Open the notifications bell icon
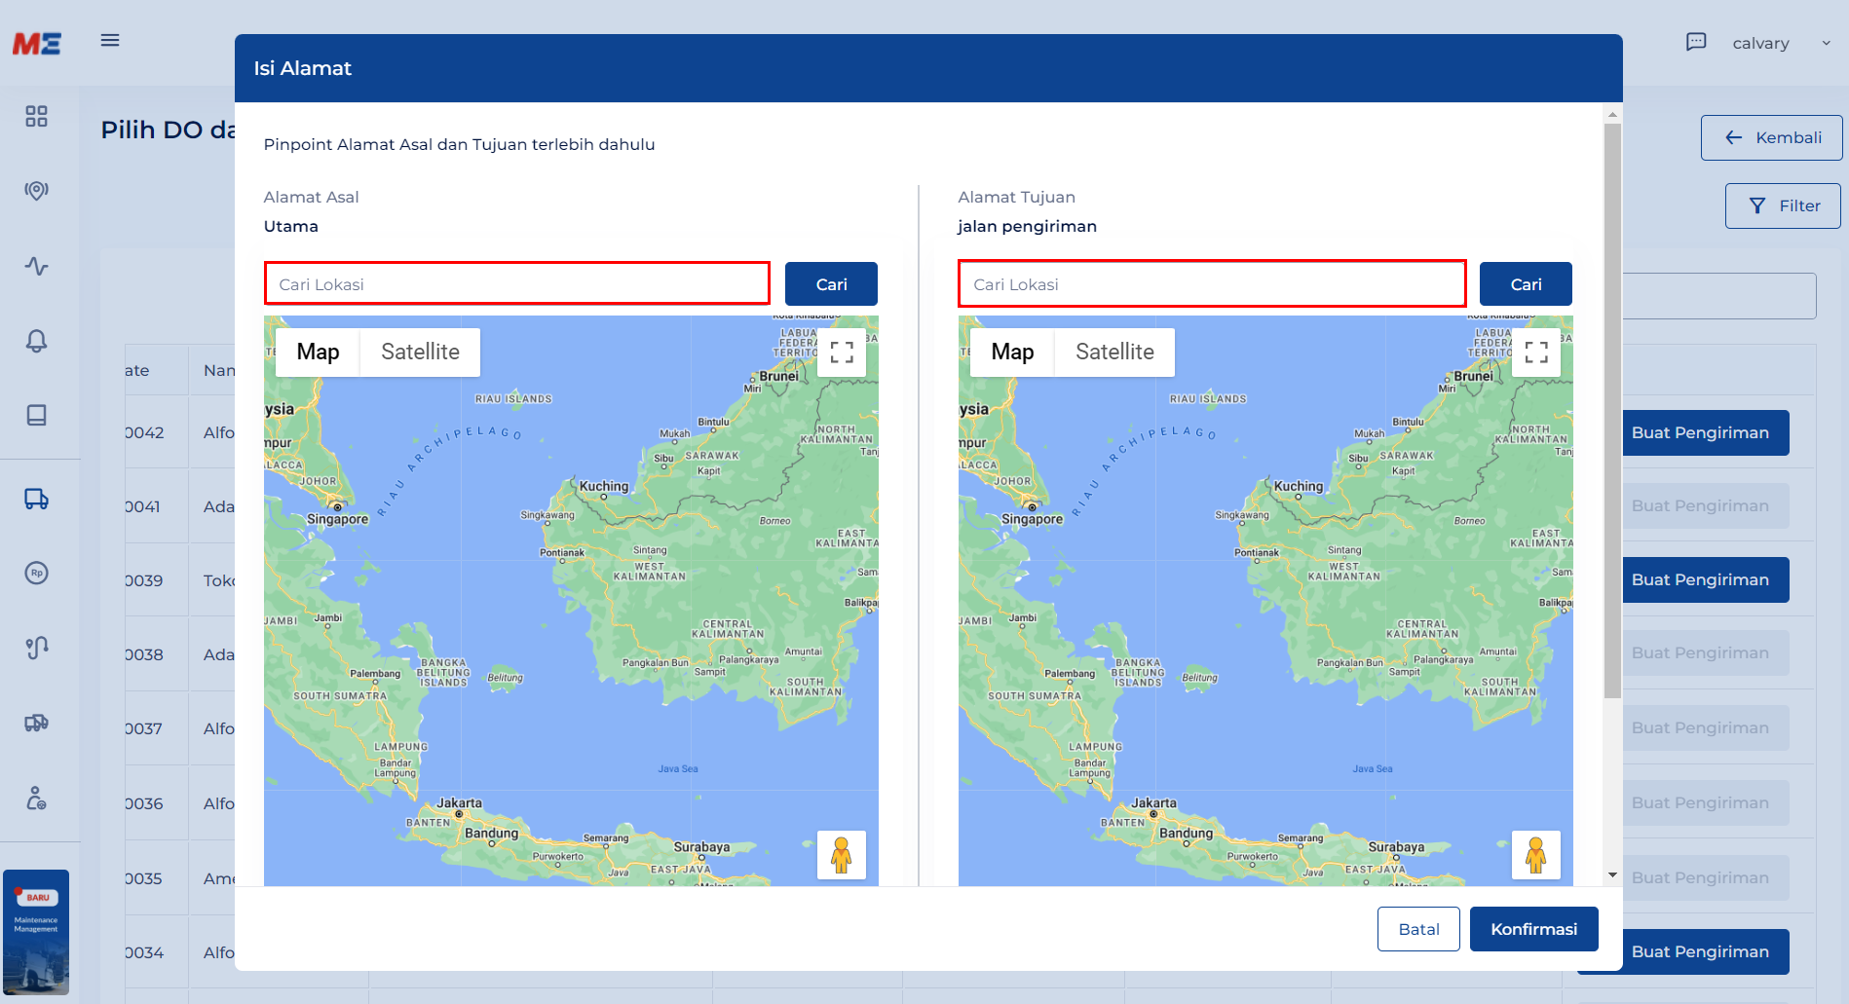Viewport: 1849px width, 1004px height. (37, 341)
